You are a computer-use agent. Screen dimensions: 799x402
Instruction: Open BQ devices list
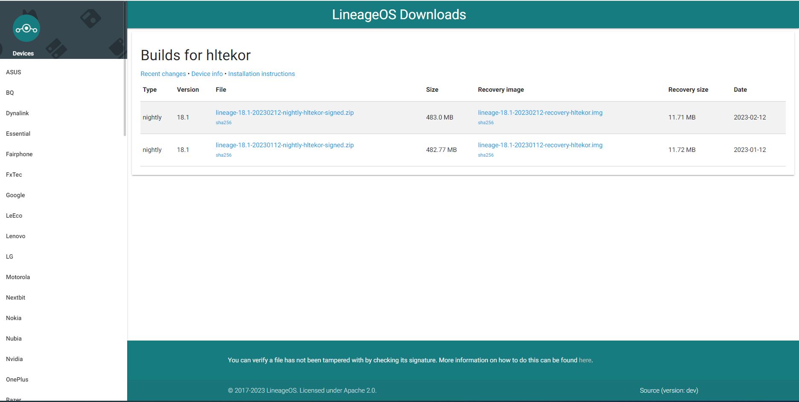pos(10,93)
